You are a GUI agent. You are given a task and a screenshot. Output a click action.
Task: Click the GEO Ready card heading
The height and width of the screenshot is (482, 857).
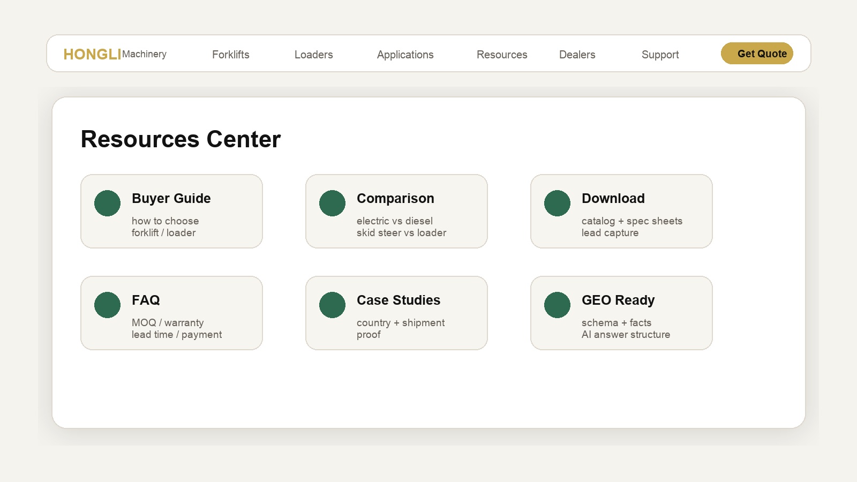pyautogui.click(x=618, y=300)
